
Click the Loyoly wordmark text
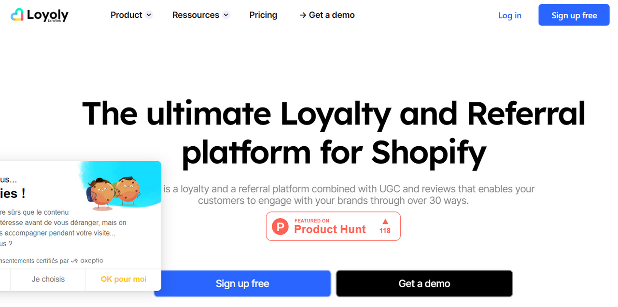pyautogui.click(x=48, y=15)
